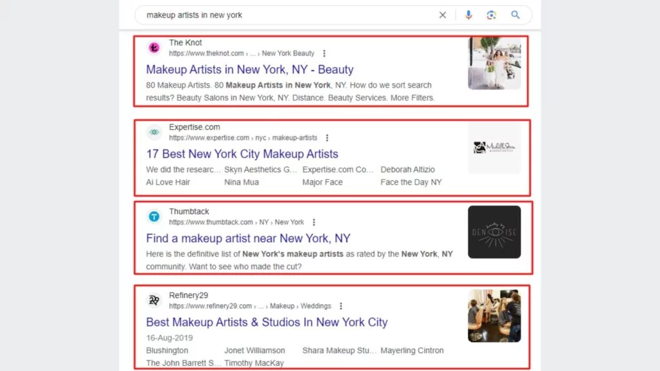Click 'Thumbtack' site name text
The height and width of the screenshot is (371, 660).
(189, 211)
